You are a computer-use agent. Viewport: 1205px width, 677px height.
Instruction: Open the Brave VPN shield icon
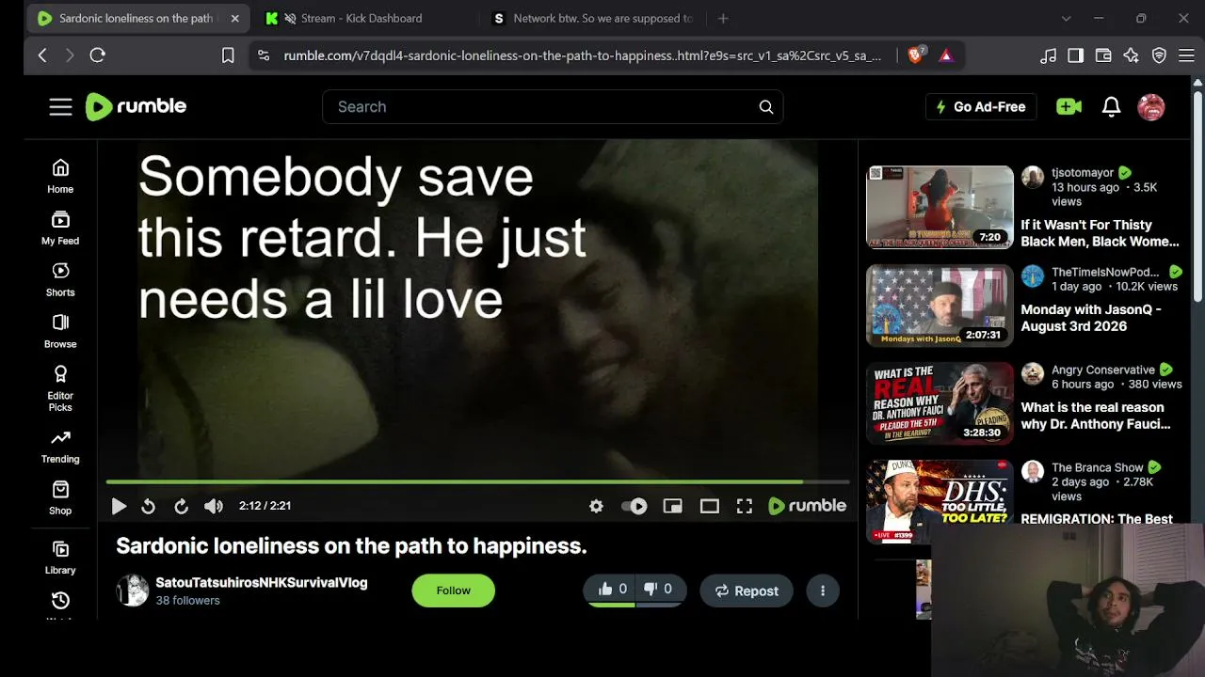coord(1160,55)
